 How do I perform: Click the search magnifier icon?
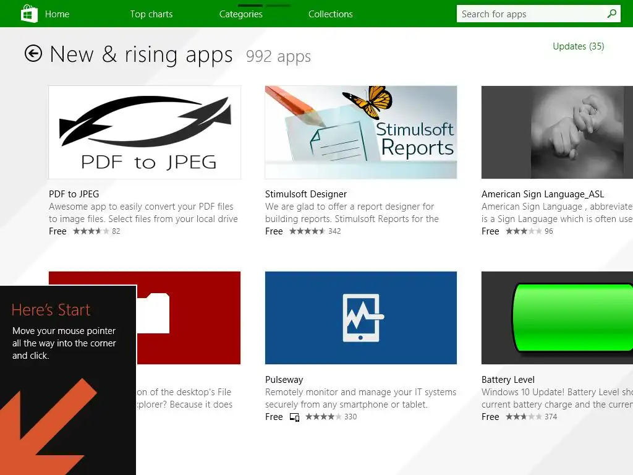(611, 14)
